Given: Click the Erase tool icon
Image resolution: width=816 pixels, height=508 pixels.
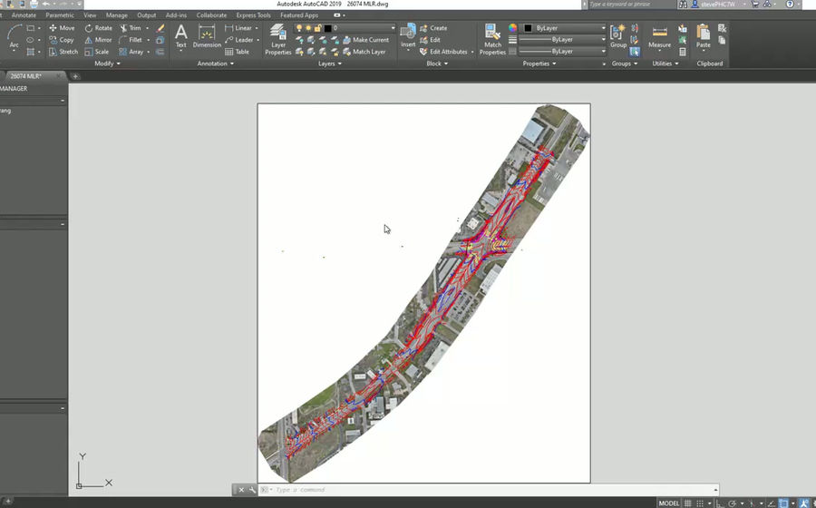Looking at the screenshot, I should [x=160, y=28].
